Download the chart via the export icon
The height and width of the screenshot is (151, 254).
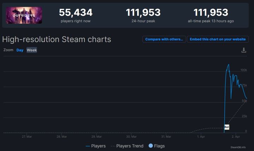tap(243, 50)
